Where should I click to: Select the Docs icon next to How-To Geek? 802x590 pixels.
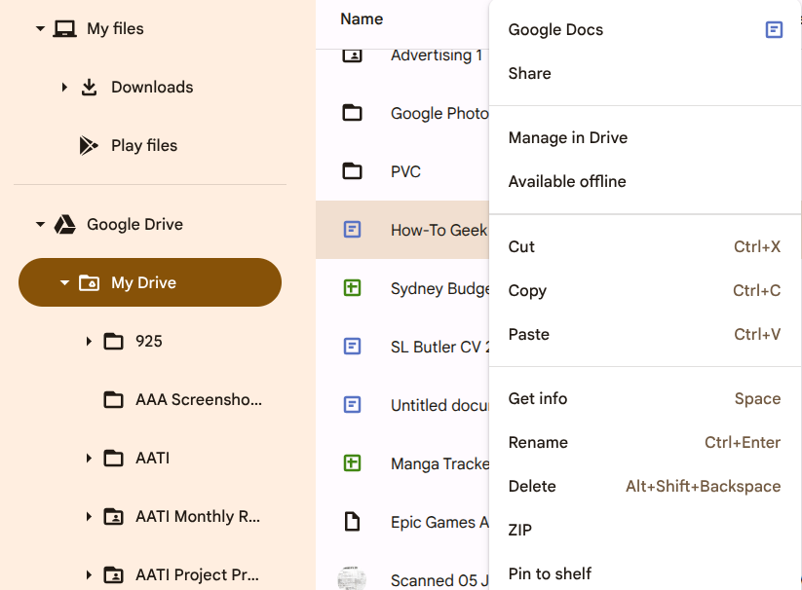tap(352, 230)
